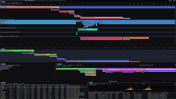Toggle Hierarchical view checkbox in Timeline options
This screenshot has height=99, width=176.
pos(1,3)
